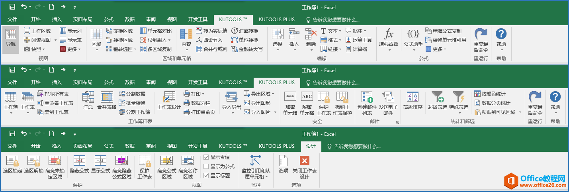
Task: Open the 文本 text tools dropdown
Action: 331,31
